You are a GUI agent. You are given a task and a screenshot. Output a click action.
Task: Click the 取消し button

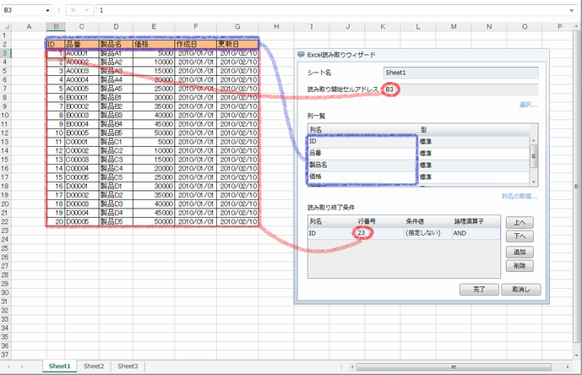click(x=519, y=290)
